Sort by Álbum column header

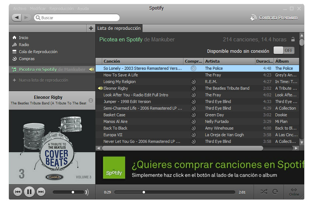[x=287, y=61]
